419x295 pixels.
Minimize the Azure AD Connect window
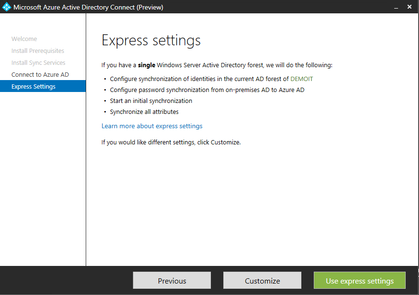(396, 7)
